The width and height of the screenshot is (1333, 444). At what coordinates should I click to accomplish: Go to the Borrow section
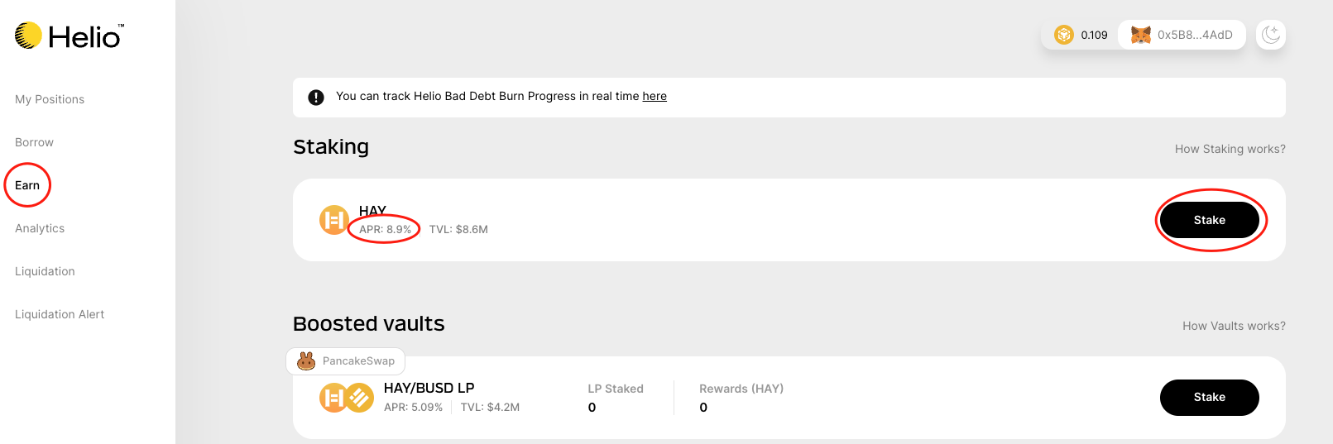tap(34, 142)
